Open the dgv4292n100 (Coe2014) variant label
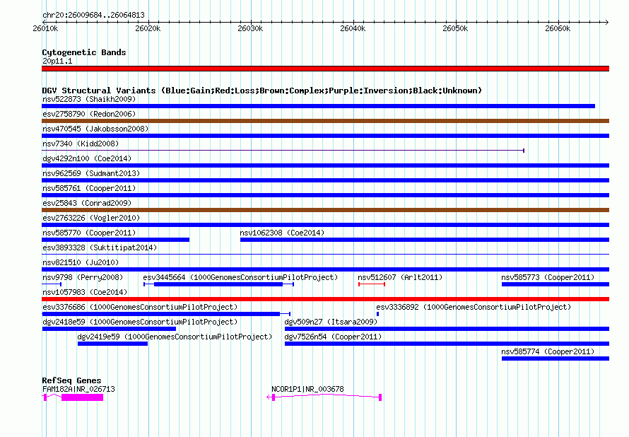The image size is (629, 437). click(87, 158)
